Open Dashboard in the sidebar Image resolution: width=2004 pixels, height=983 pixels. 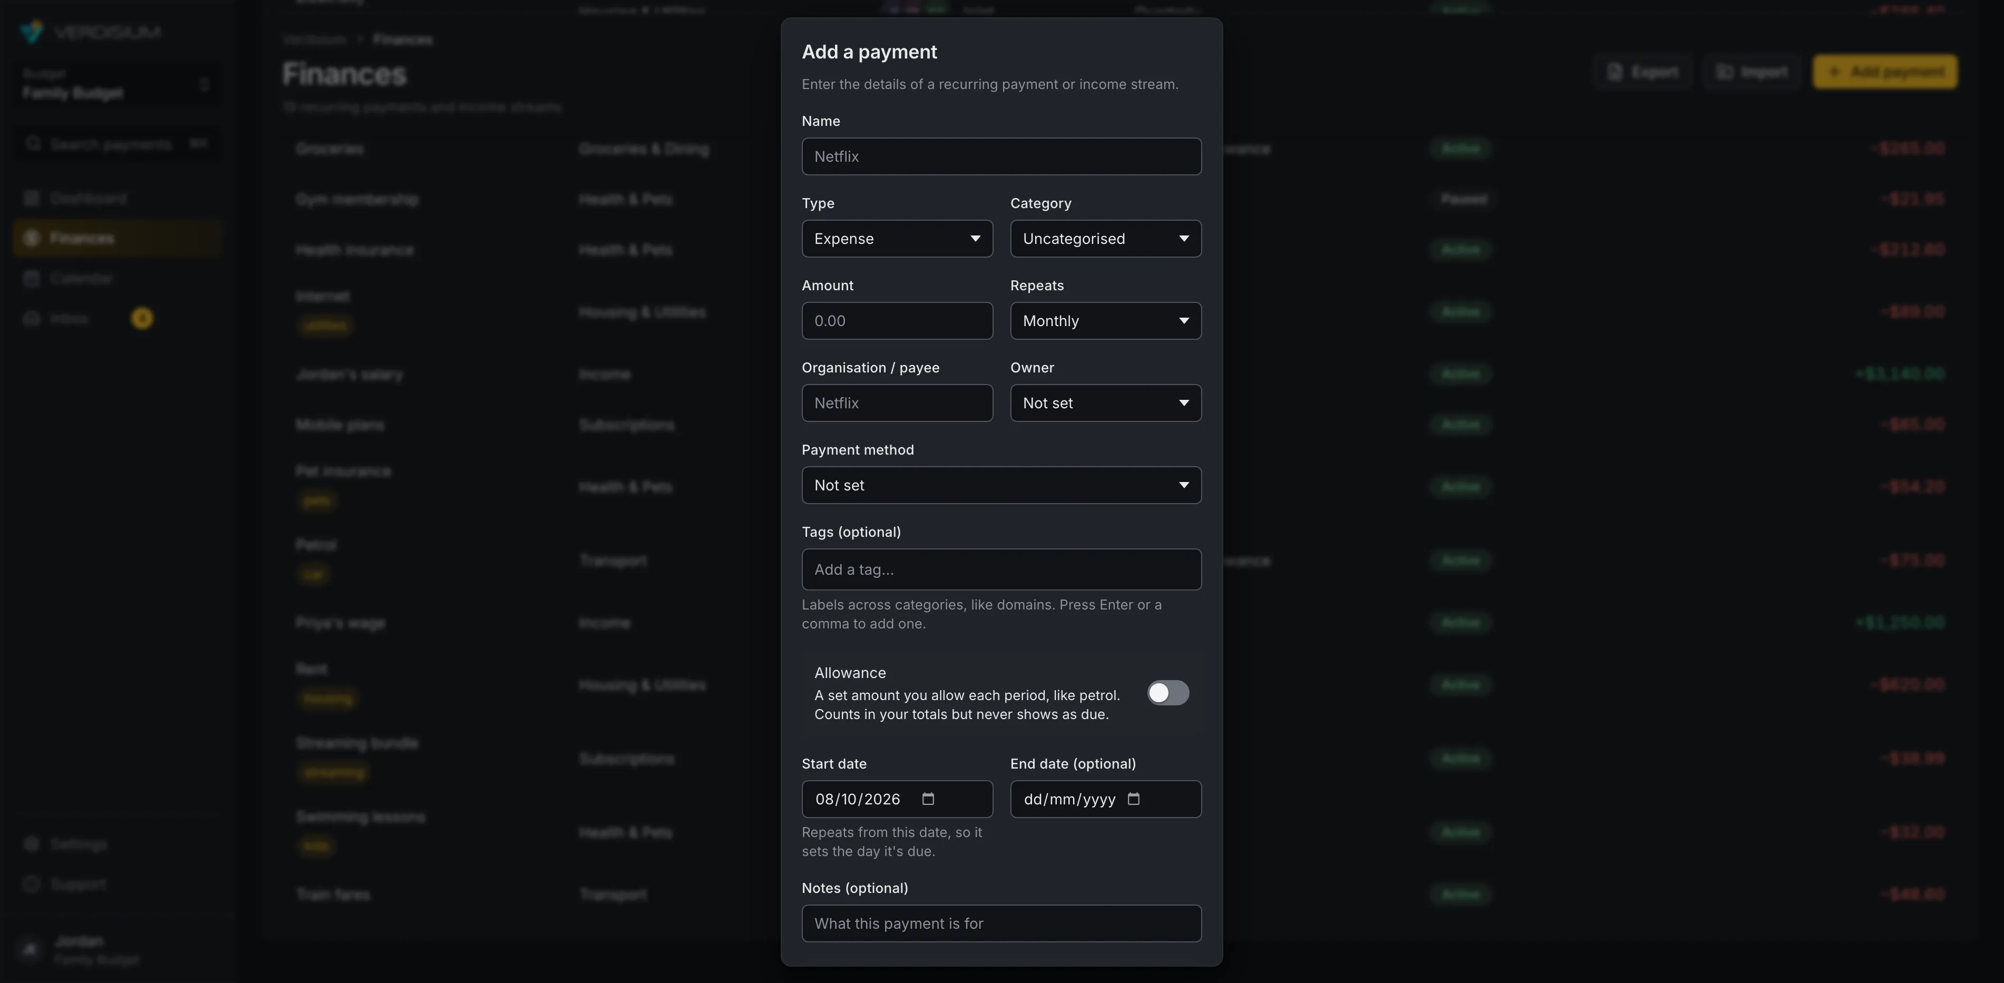[x=117, y=198]
